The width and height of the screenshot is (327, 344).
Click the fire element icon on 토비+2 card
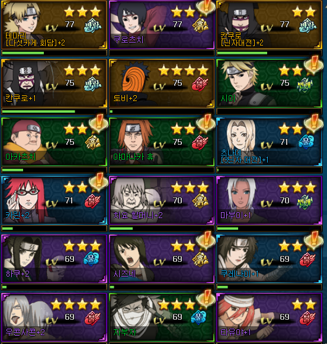coord(200,84)
